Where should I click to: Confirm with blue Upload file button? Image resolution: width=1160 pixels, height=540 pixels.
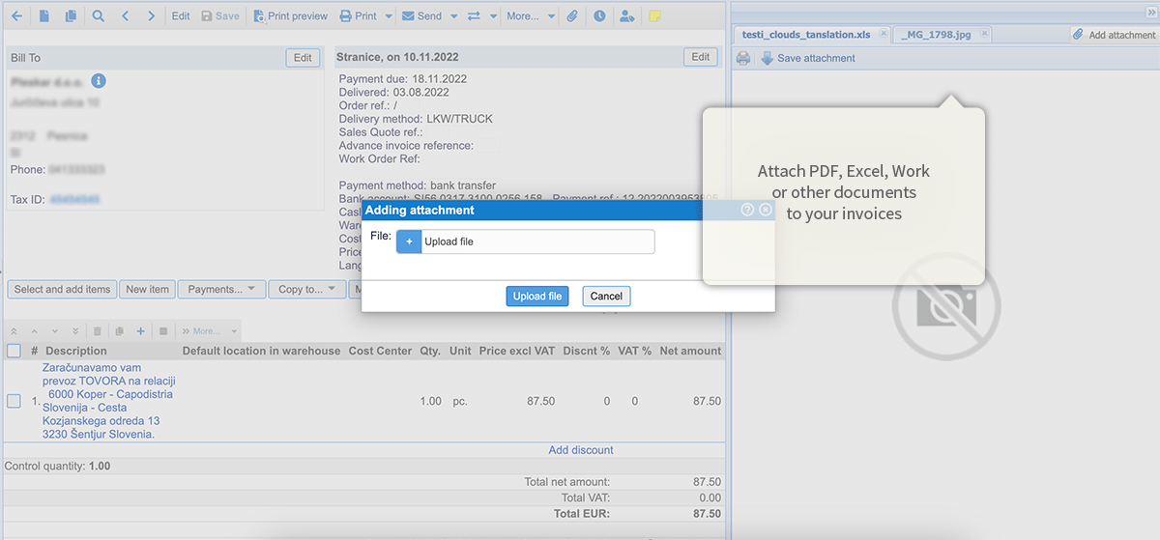point(537,297)
